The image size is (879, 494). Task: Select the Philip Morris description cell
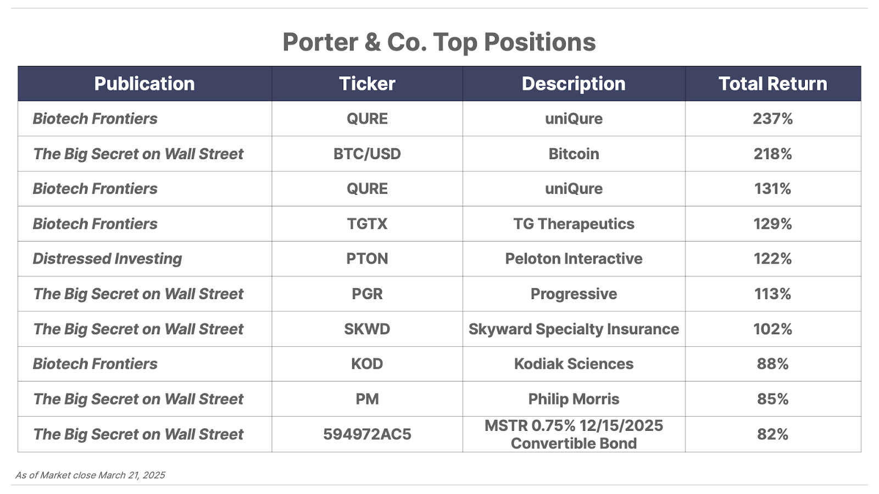(x=574, y=399)
